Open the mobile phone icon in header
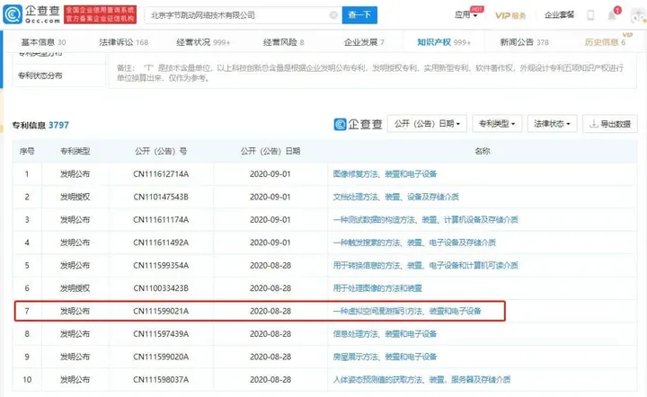 pos(590,15)
